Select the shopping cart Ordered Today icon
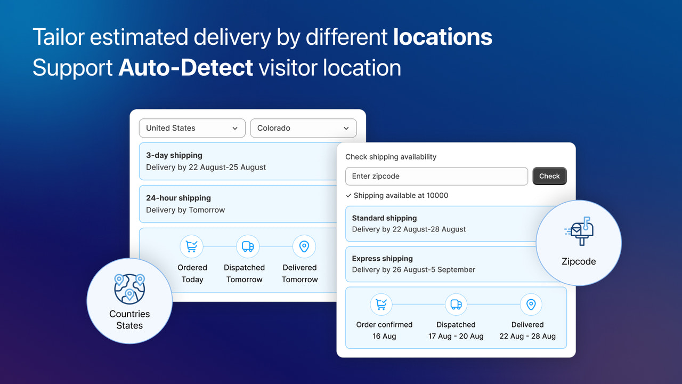 click(x=192, y=246)
